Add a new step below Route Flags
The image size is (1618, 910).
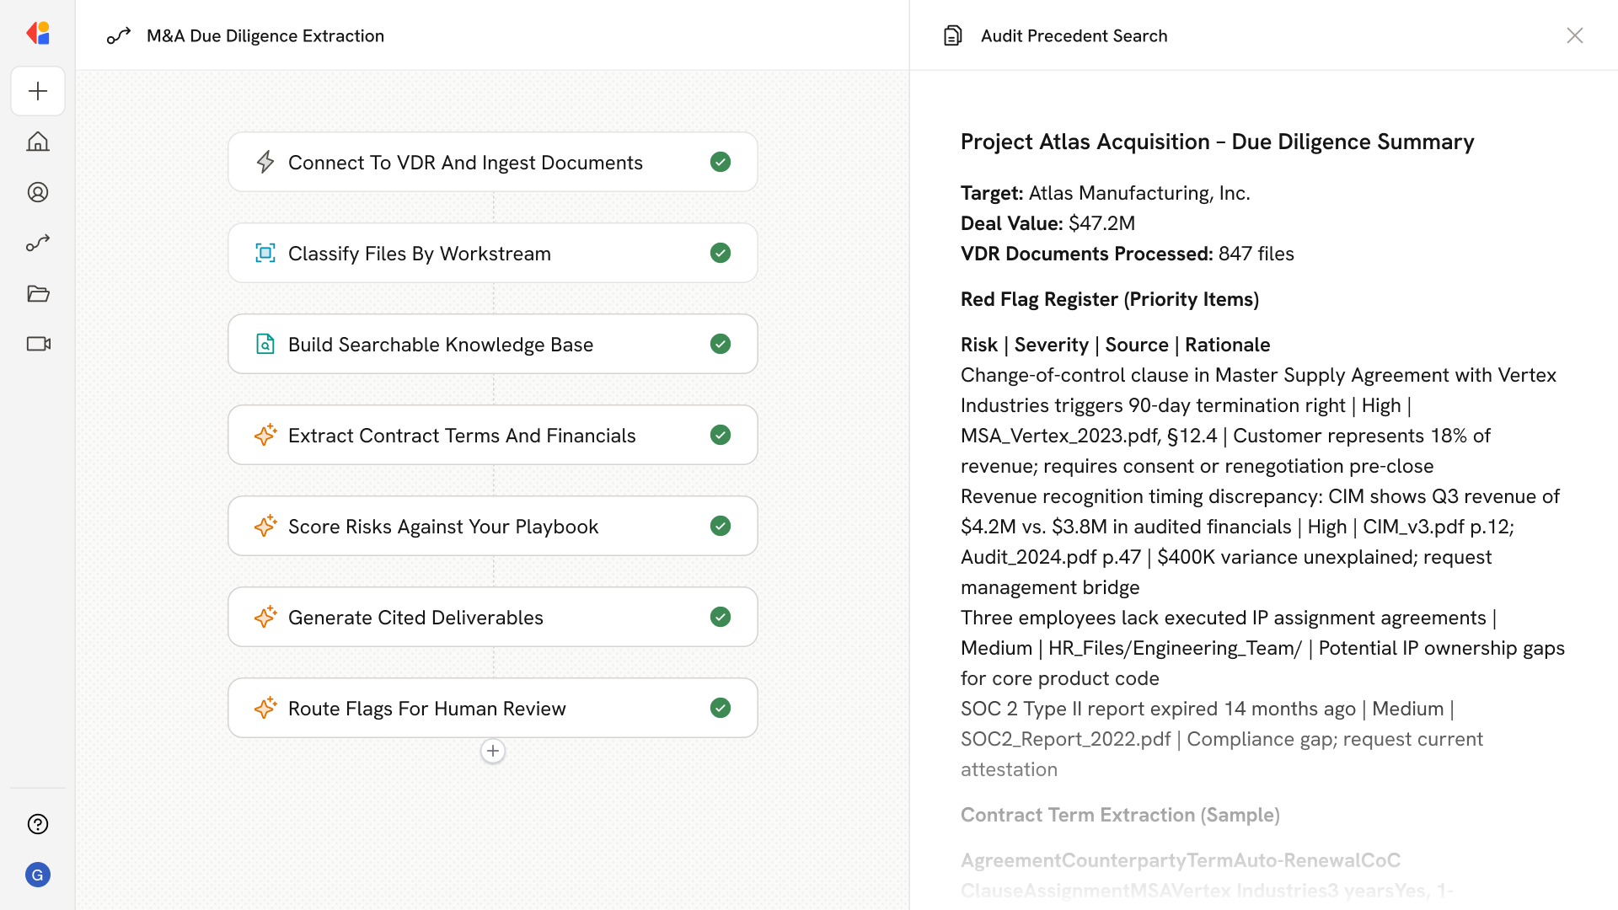pyautogui.click(x=493, y=751)
